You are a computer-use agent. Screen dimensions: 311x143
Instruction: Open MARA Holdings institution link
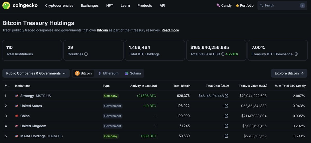[x=33, y=136]
